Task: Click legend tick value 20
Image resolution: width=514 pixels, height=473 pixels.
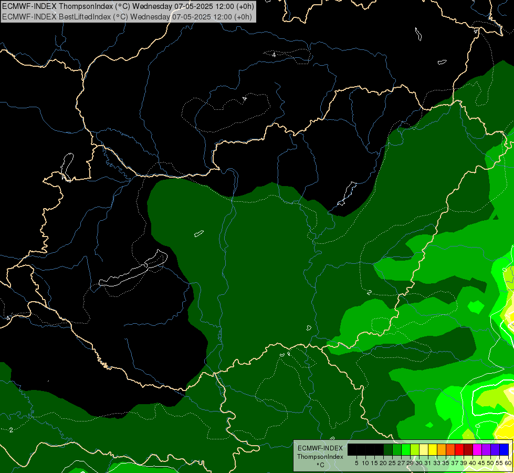Action: (x=383, y=463)
